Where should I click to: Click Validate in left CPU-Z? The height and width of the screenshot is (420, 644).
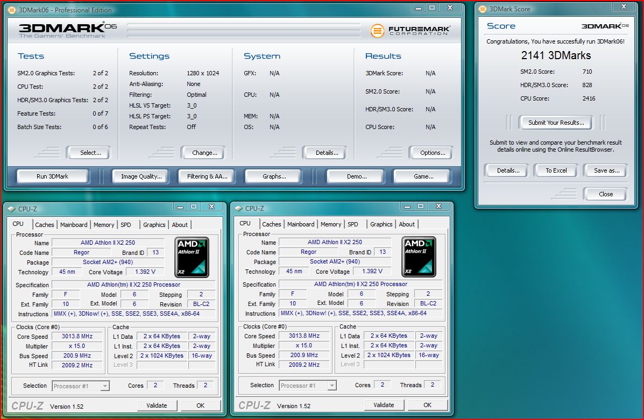coord(157,405)
